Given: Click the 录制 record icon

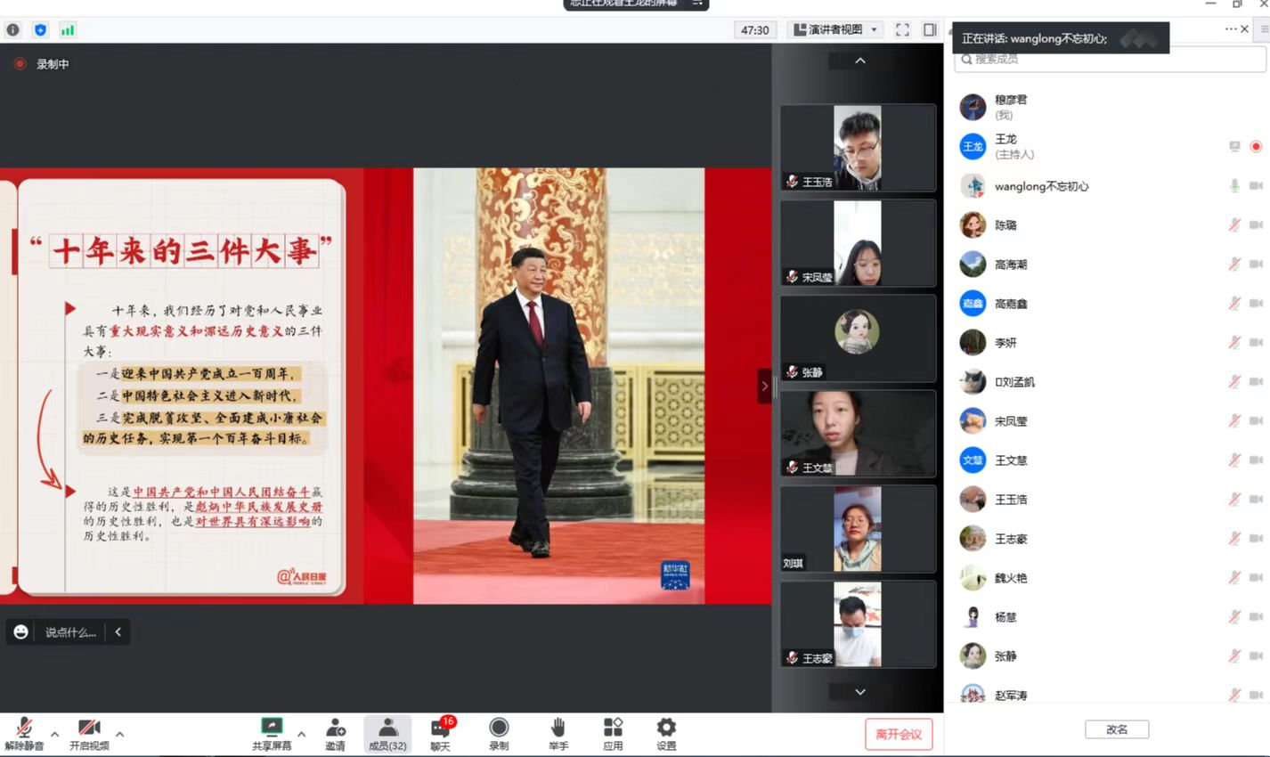Looking at the screenshot, I should click(499, 729).
